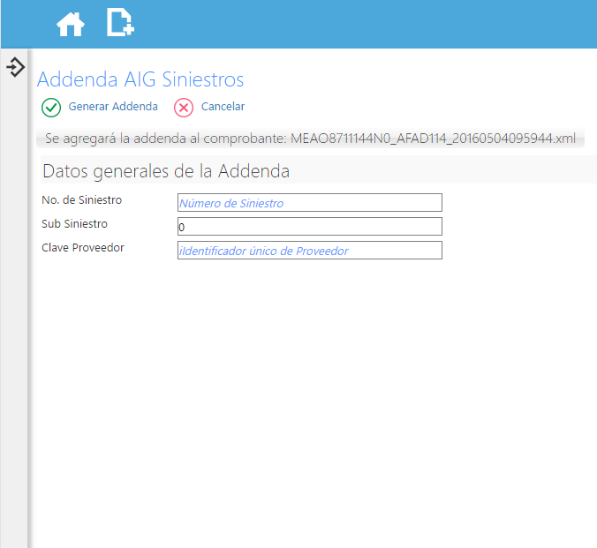Click the red X cancel icon
The height and width of the screenshot is (548, 597).
tap(184, 108)
